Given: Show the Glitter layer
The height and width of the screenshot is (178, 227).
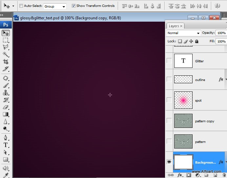Looking at the screenshot, I should pyautogui.click(x=169, y=61).
